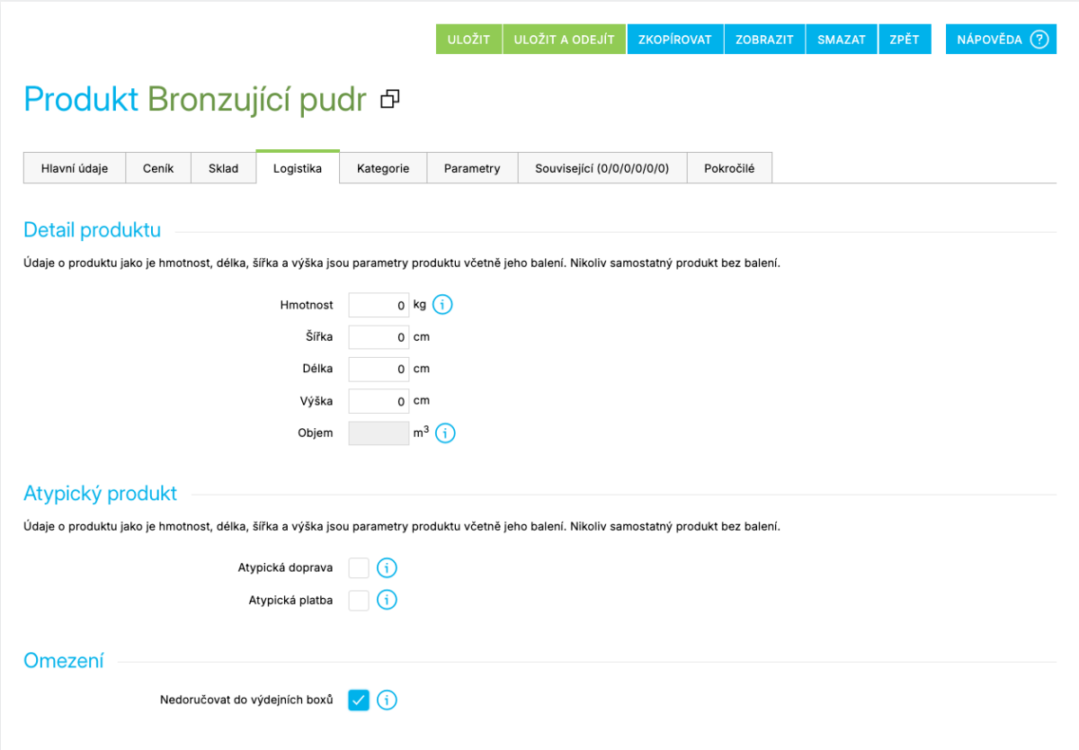1079x750 pixels.
Task: Delete product using Smazat button
Action: click(x=841, y=40)
